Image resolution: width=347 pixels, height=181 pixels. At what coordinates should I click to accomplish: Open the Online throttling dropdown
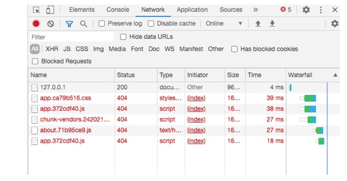(224, 24)
